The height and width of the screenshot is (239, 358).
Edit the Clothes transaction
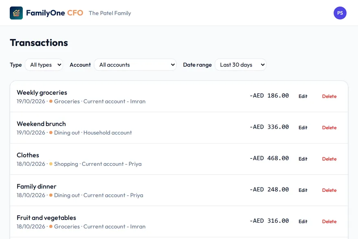(x=303, y=159)
